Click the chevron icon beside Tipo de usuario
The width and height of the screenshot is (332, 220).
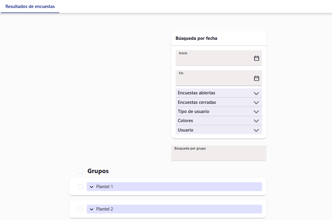tap(256, 112)
